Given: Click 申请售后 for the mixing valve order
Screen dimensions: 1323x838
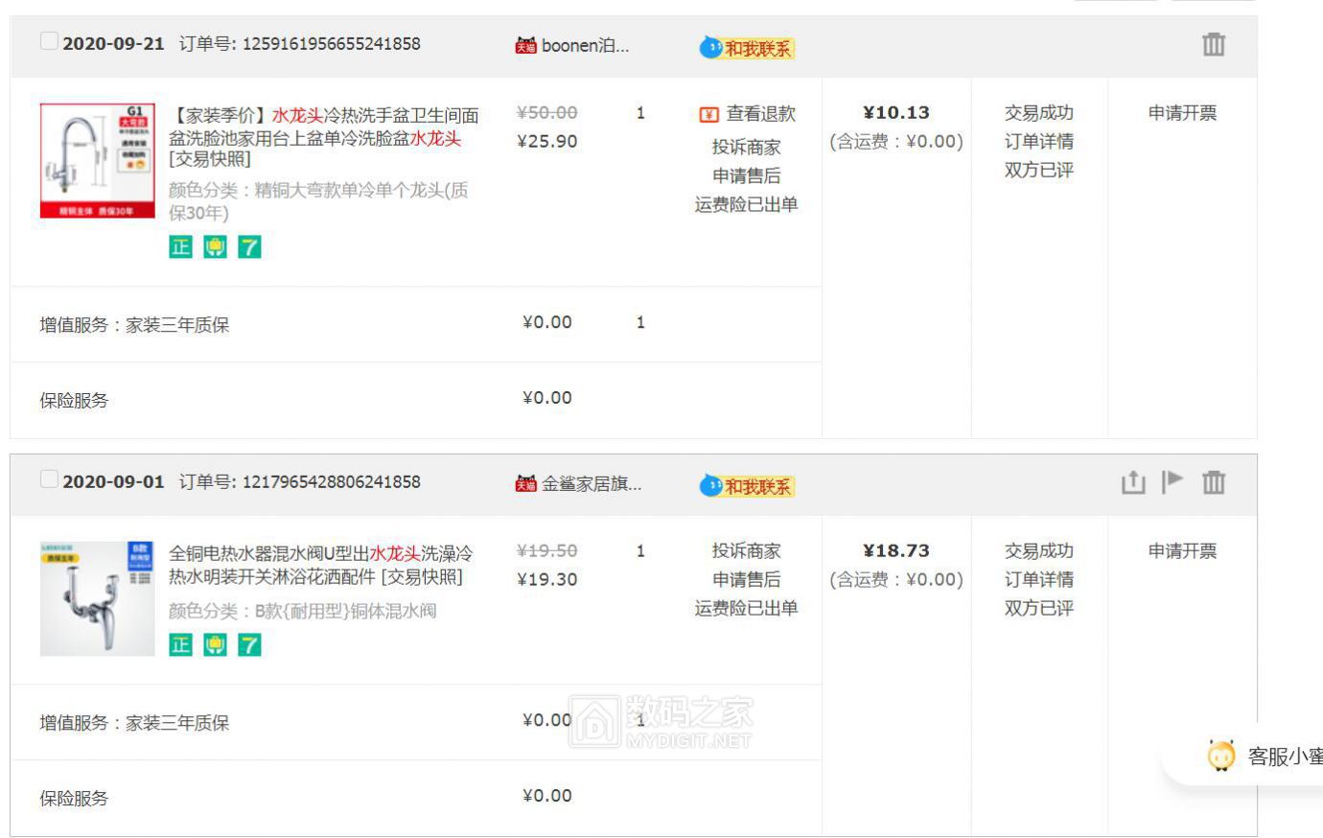Looking at the screenshot, I should (746, 580).
